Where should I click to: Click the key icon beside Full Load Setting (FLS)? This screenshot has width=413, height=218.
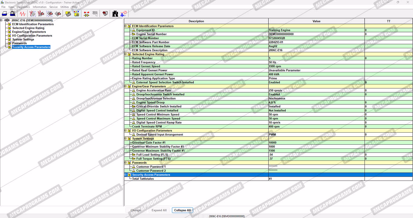(134, 155)
